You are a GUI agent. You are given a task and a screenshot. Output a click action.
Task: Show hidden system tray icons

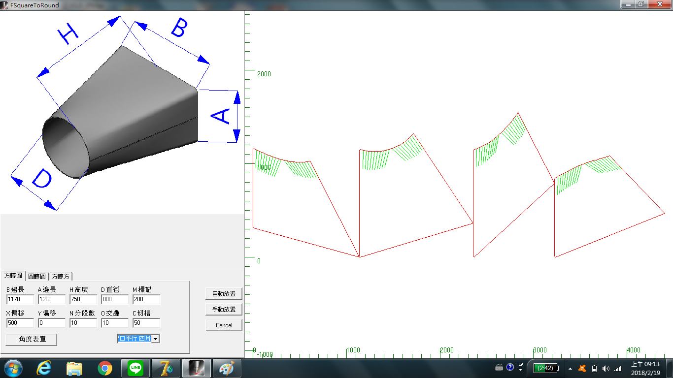pos(570,368)
